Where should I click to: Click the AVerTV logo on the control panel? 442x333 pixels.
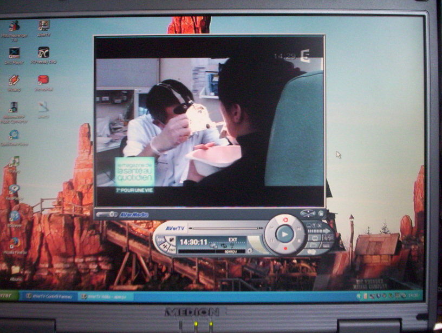(x=175, y=228)
